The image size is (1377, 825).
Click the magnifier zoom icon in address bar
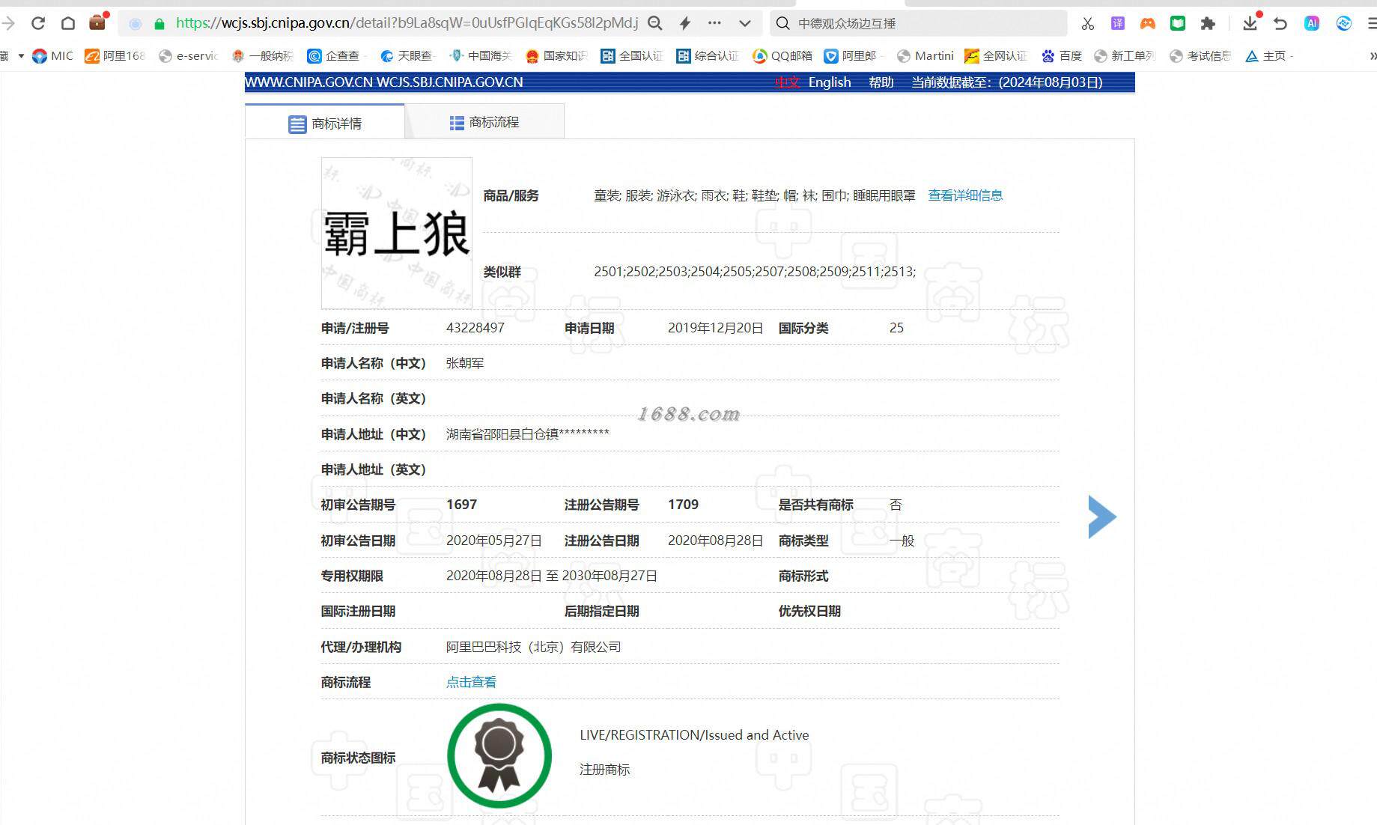[655, 23]
